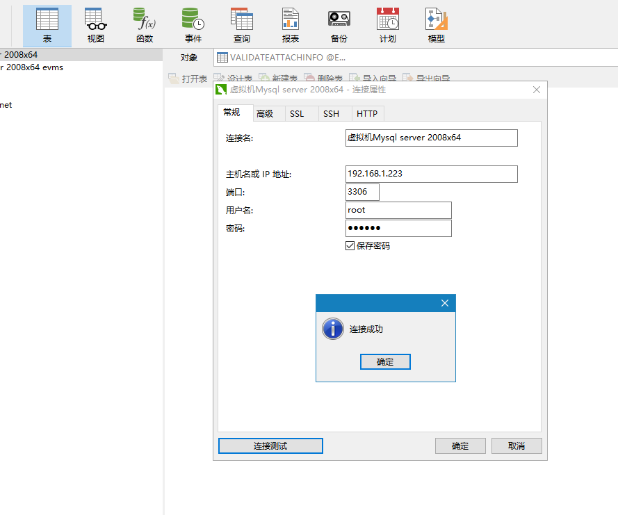This screenshot has width=618, height=515.
Task: Open the 视图 (View) toolbar icon
Action: (96, 26)
